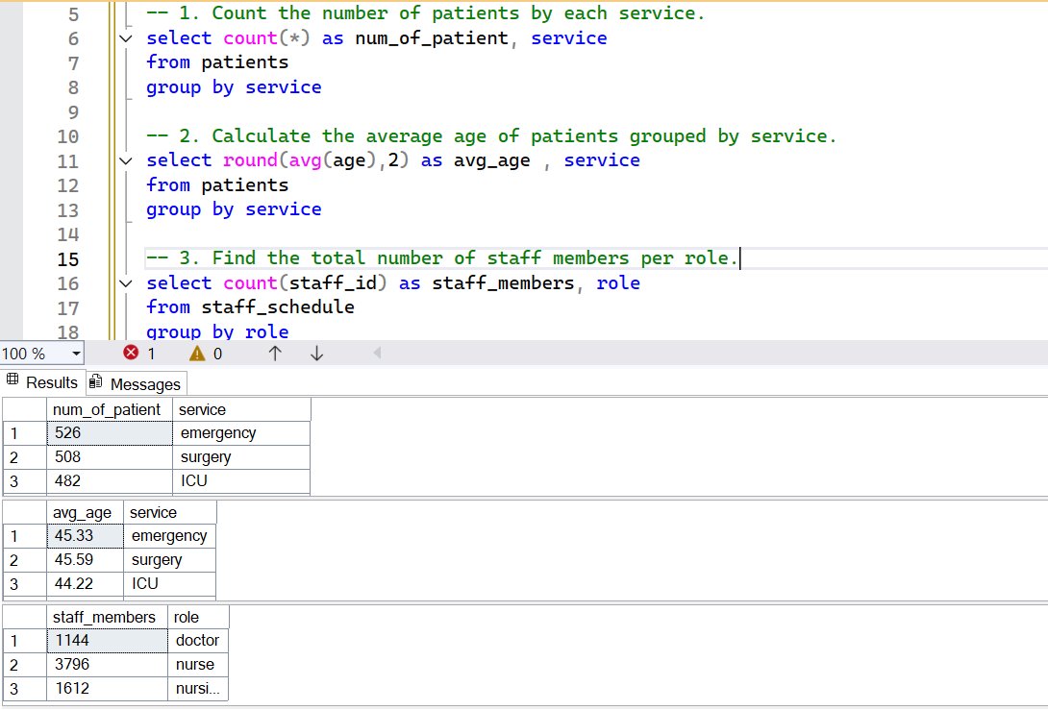This screenshot has height=710, width=1048.
Task: Collapse the query block at line 11
Action: coord(126,160)
